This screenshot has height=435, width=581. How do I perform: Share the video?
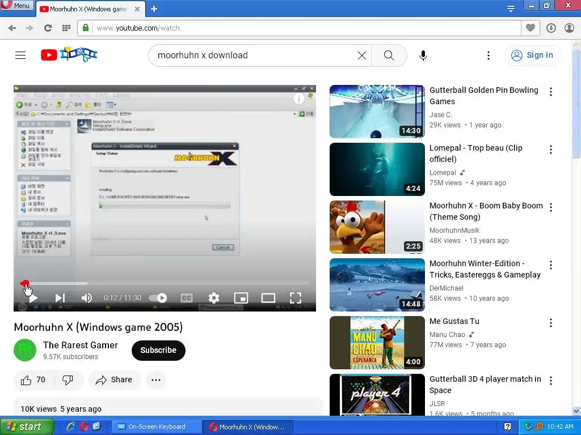point(114,380)
